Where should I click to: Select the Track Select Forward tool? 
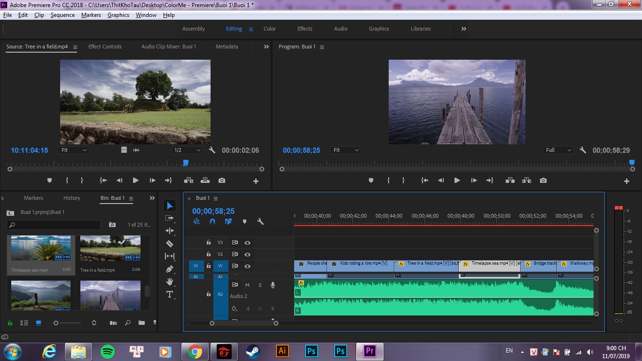coord(170,218)
